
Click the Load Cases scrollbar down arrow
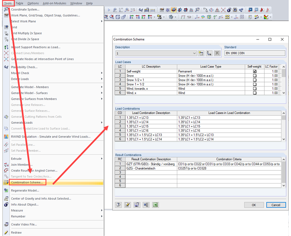(284, 93)
